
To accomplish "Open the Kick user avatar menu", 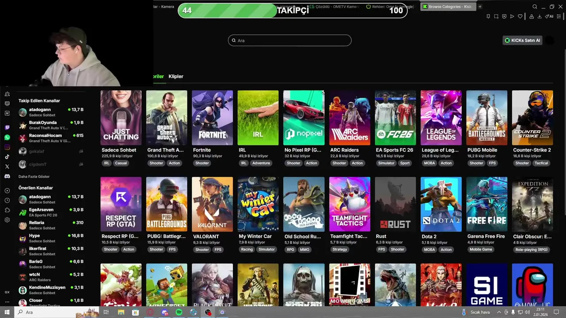I will pos(550,40).
